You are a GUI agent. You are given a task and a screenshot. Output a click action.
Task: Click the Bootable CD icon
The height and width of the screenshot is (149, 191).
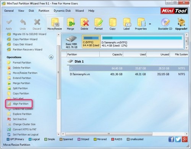click(x=165, y=22)
